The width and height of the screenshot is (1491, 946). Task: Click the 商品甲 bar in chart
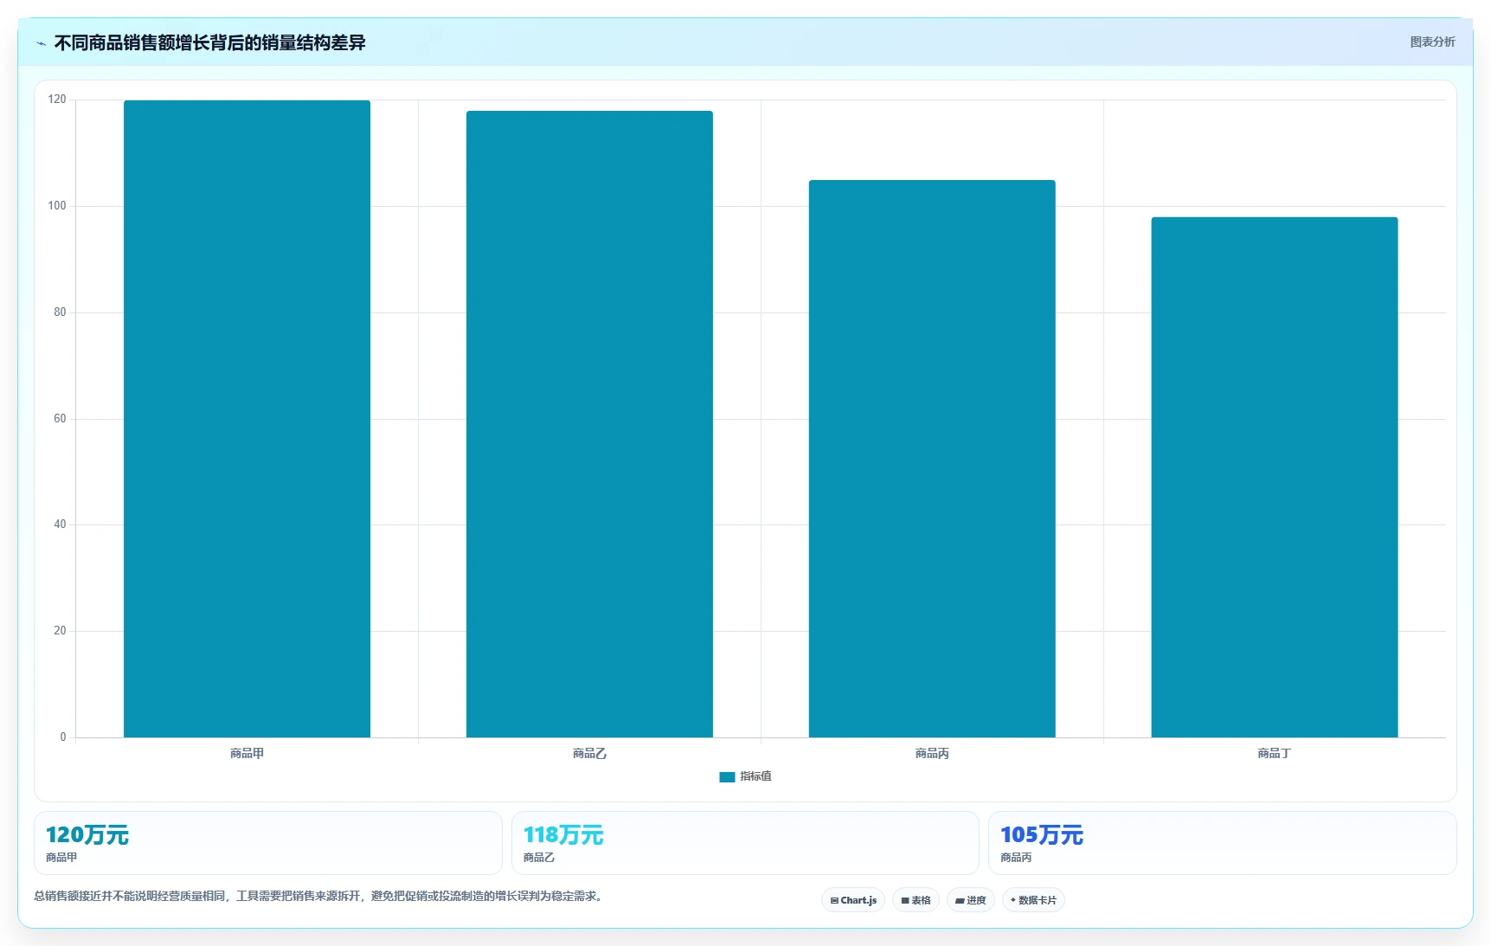click(247, 419)
